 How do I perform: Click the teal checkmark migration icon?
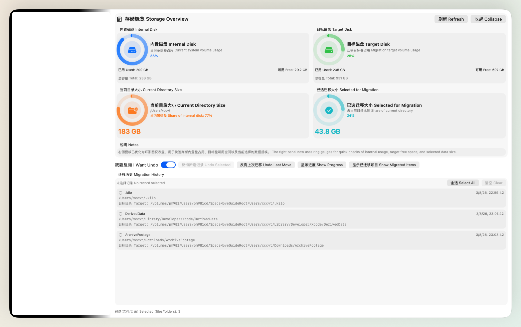pos(329,110)
